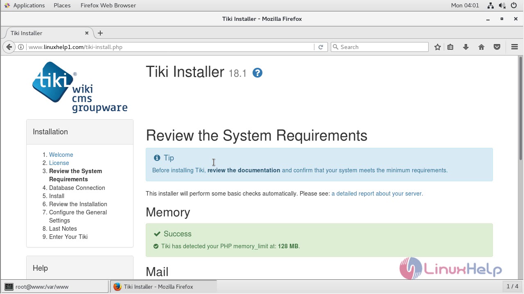Click the Installation panel heading
The image size is (524, 294).
pyautogui.click(x=50, y=132)
